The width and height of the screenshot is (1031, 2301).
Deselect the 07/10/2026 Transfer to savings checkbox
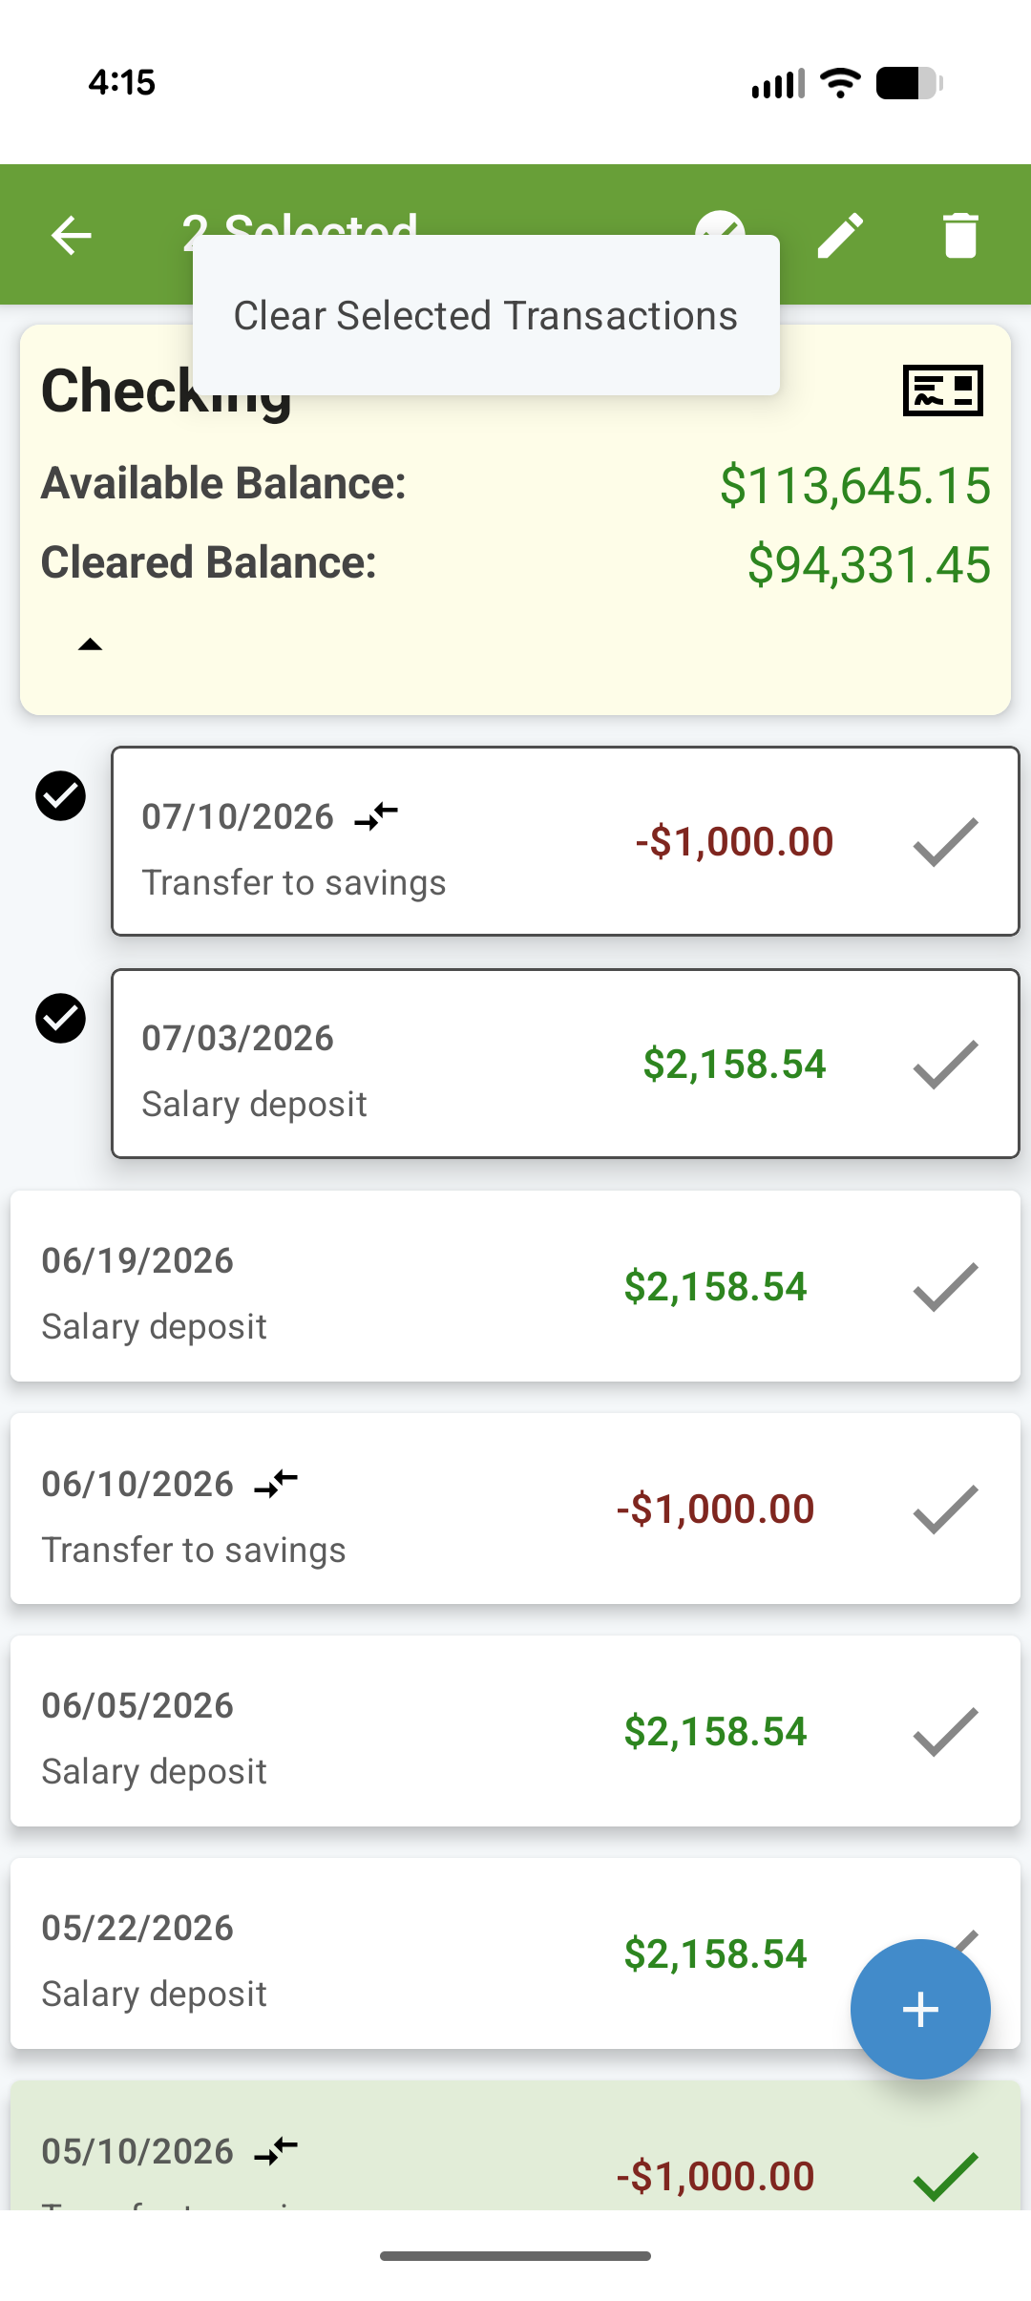(x=60, y=795)
